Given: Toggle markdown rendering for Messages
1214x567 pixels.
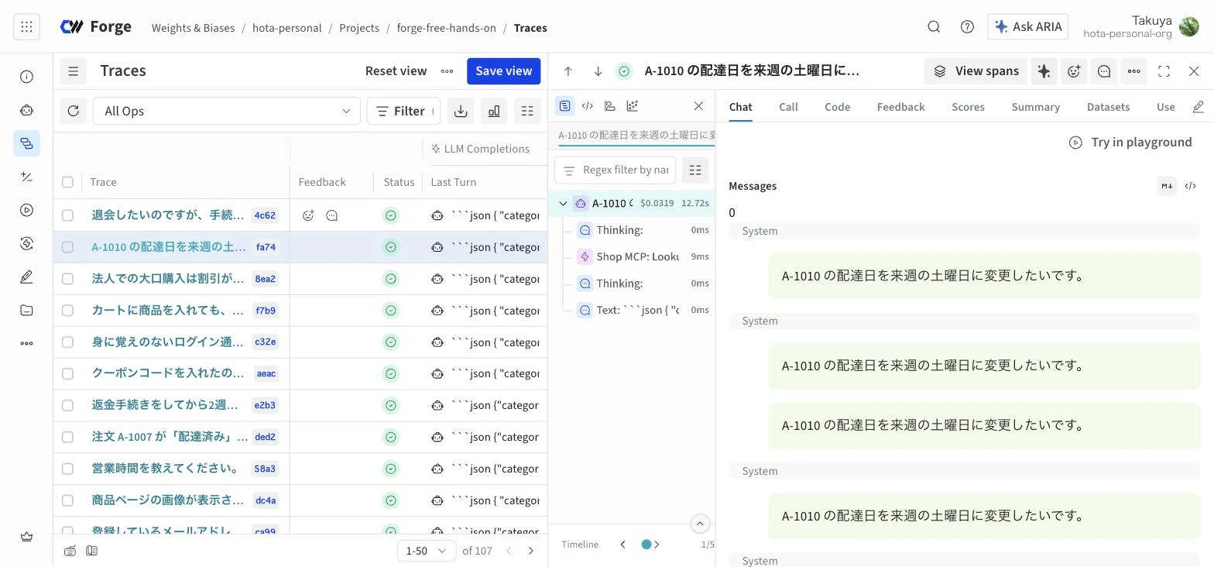Looking at the screenshot, I should pyautogui.click(x=1167, y=186).
